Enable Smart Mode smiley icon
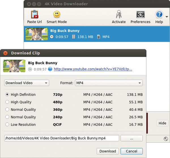 [57, 14]
